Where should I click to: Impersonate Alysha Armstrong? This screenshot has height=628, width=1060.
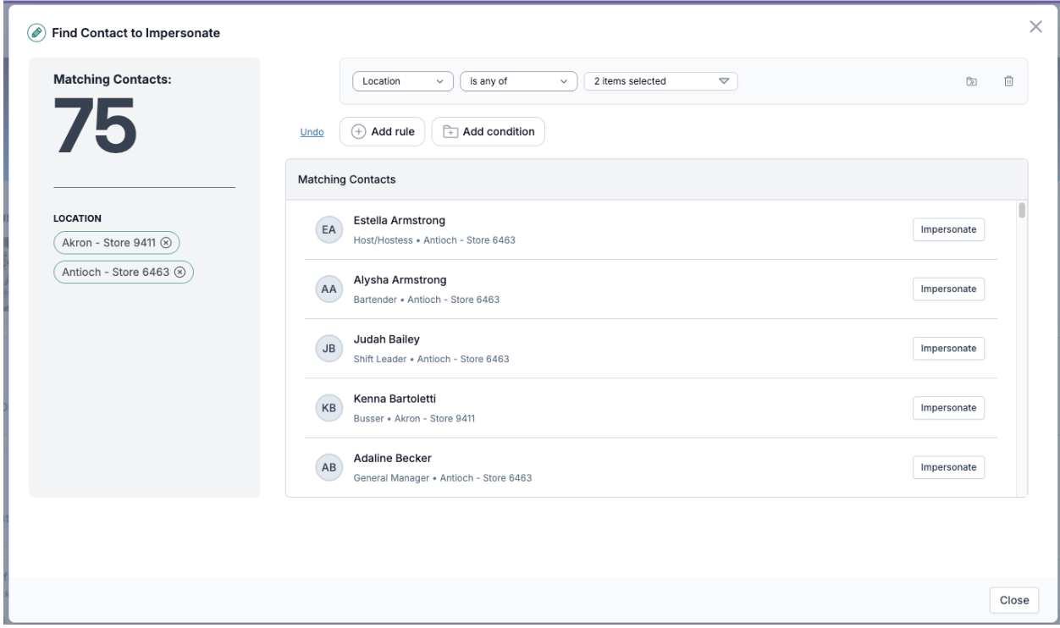(x=948, y=289)
